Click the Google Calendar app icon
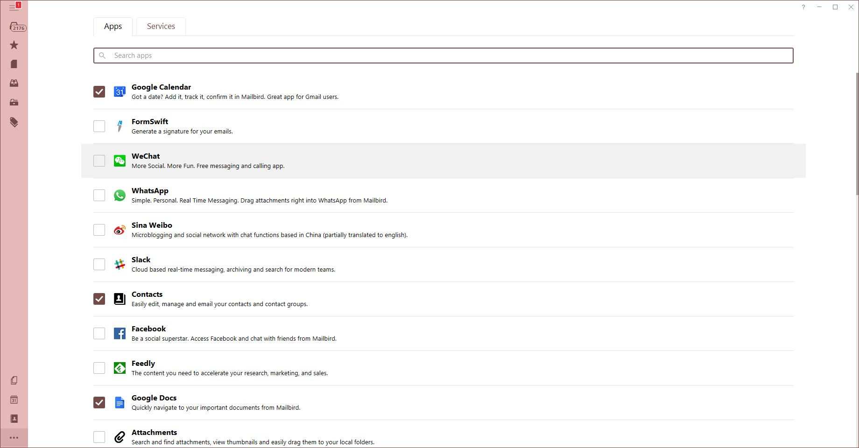This screenshot has width=859, height=448. click(x=120, y=91)
